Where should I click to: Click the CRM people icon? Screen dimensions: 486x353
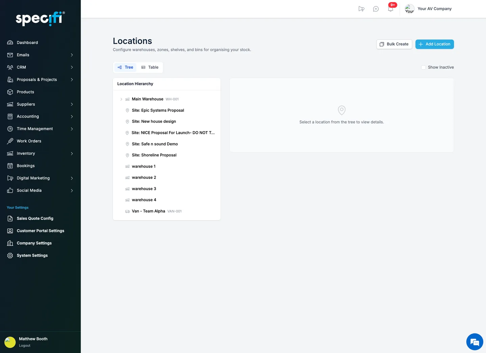click(10, 67)
